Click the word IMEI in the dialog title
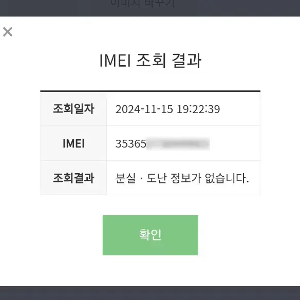Viewport: 300px width, 300px height. click(115, 61)
